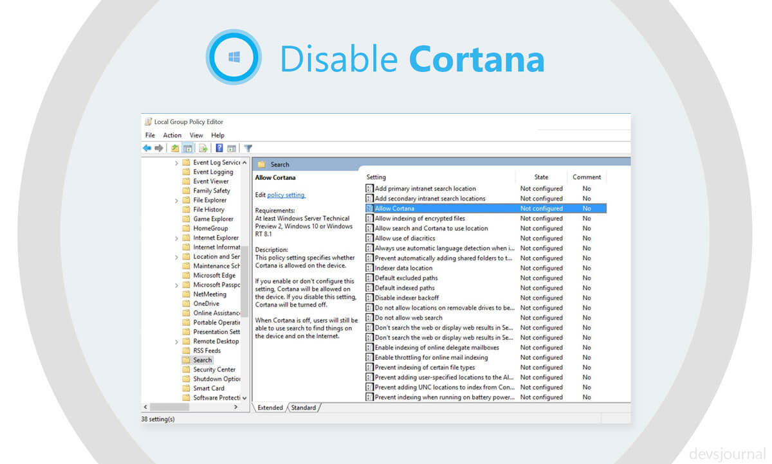Expand the File Explorer tree node
The height and width of the screenshot is (464, 772).
pos(177,201)
